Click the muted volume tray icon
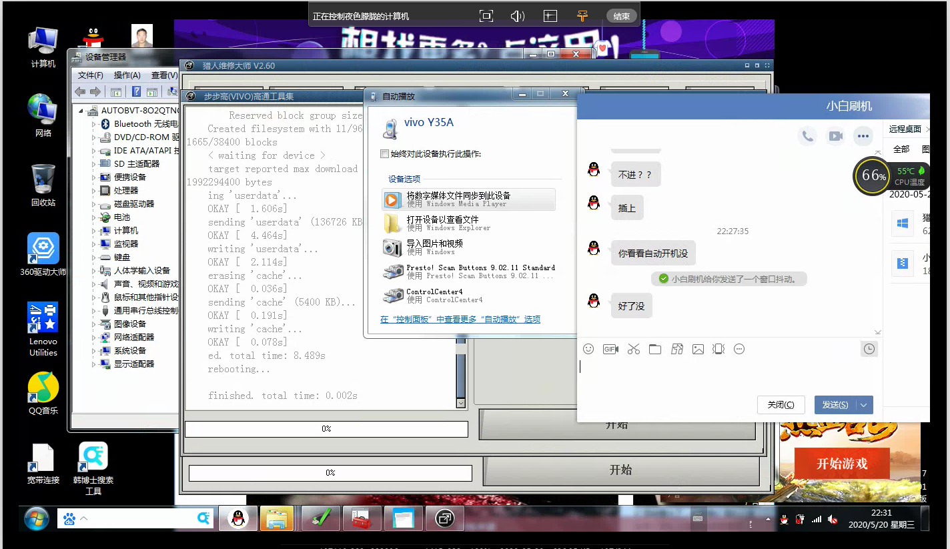Screen dimensions: 950x549 pos(833,519)
